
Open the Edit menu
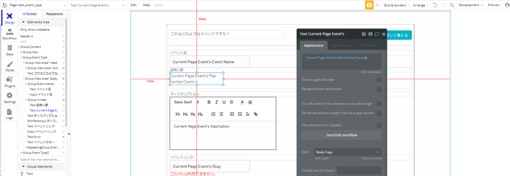[133, 5]
